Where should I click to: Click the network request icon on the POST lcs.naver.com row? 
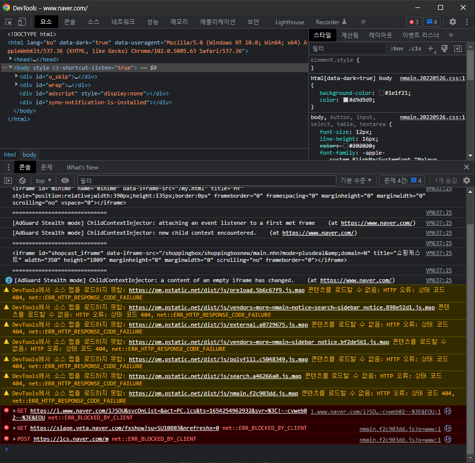(x=448, y=439)
